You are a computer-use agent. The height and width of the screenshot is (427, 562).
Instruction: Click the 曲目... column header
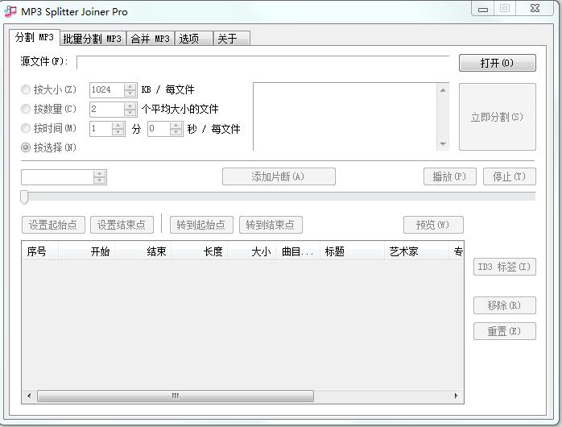click(x=297, y=251)
